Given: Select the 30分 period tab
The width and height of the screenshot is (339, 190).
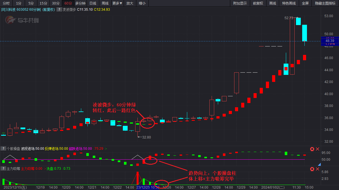Looking at the screenshot, I should point(56,3).
